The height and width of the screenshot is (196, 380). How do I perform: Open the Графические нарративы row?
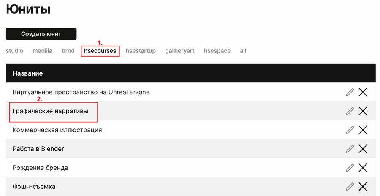coord(50,111)
